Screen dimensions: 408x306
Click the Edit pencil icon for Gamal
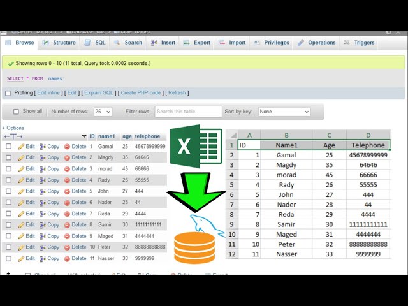(x=21, y=147)
